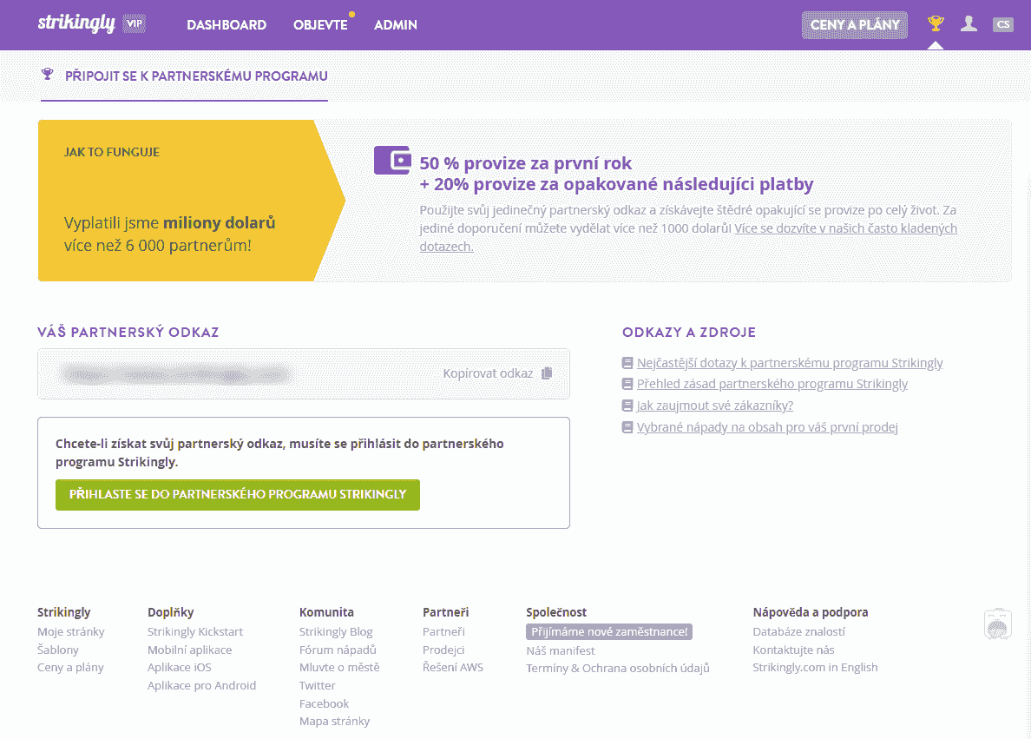Viewport: 1031px width, 739px height.
Task: Open Nejčastější dotazy k partnerskému programu link
Action: pos(790,363)
